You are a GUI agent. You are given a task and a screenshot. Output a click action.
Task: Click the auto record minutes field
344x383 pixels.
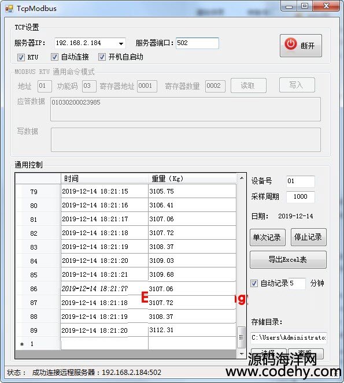297,284
